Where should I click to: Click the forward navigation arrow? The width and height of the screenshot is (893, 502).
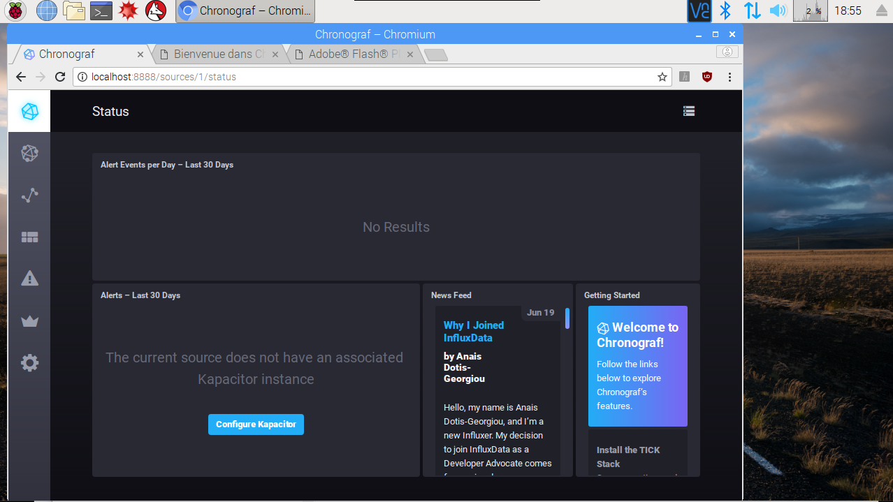pos(41,77)
